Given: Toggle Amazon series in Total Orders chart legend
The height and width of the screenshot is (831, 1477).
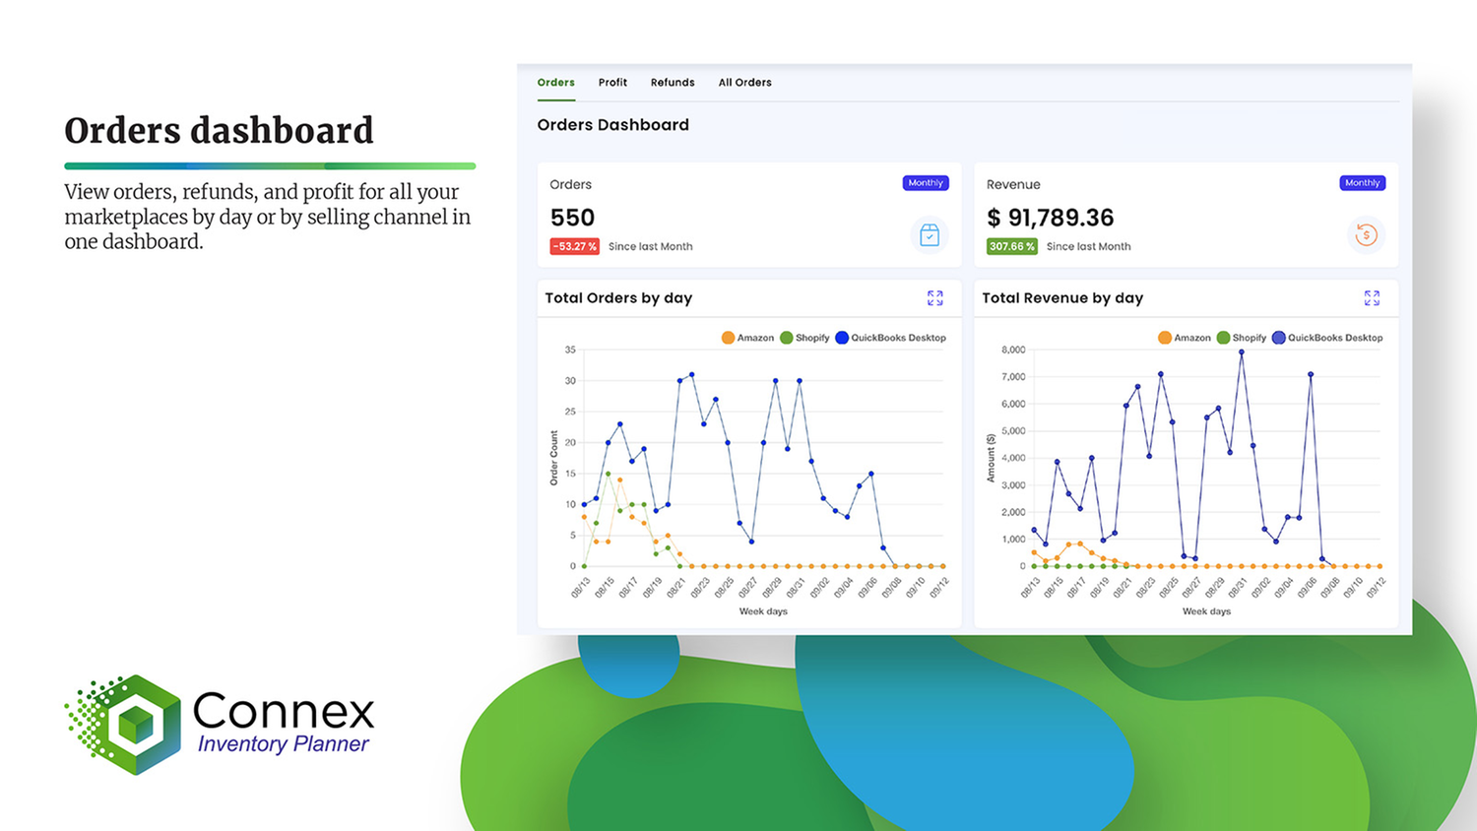Looking at the screenshot, I should (x=747, y=338).
